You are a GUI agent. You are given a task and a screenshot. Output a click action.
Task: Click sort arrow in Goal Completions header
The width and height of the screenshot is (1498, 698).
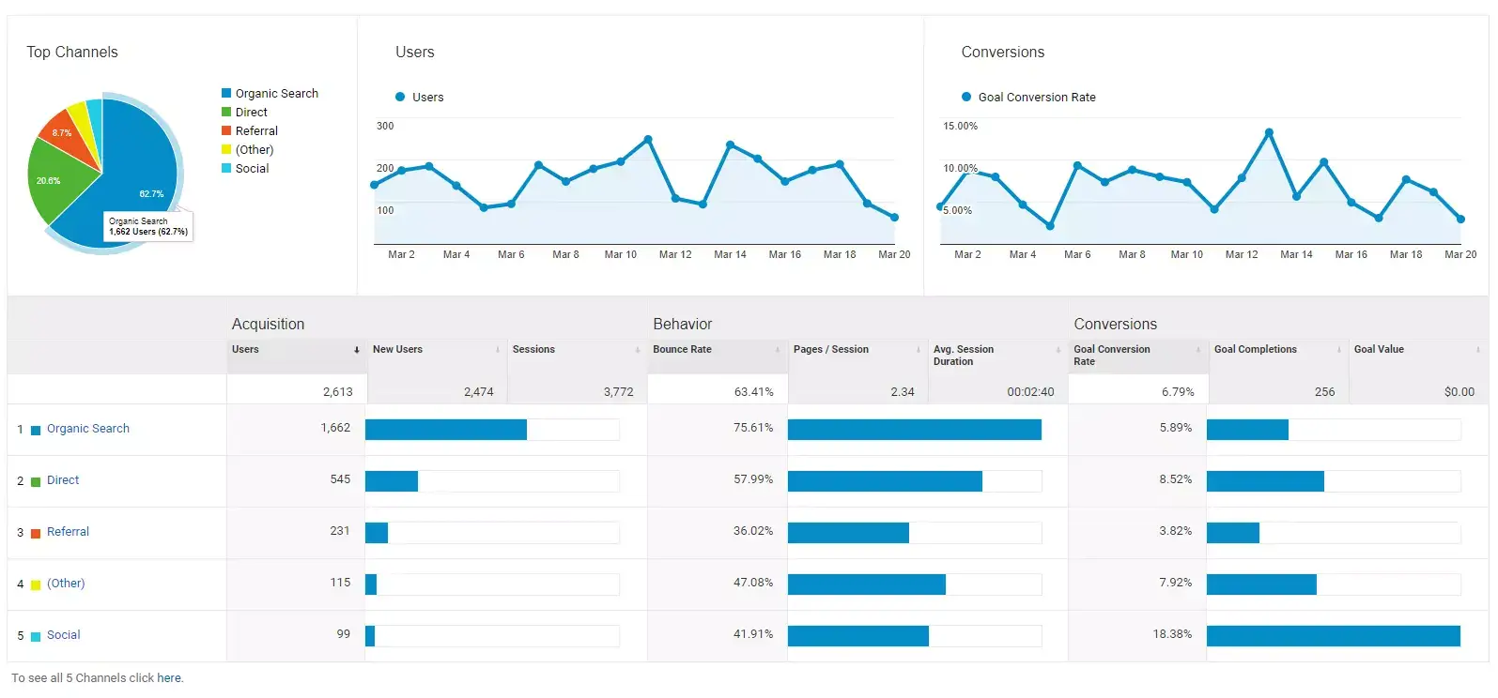[1339, 350]
